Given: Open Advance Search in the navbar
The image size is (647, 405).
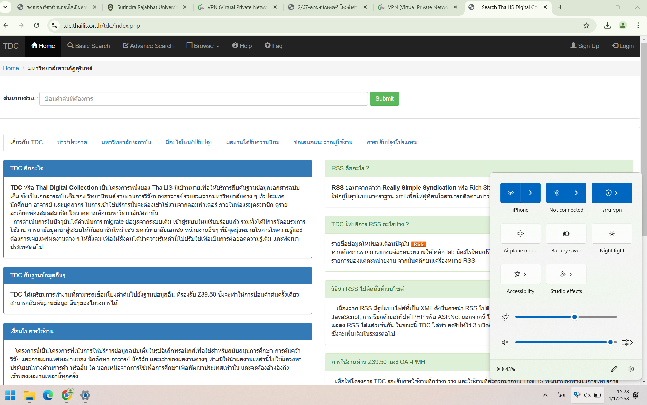Looking at the screenshot, I should click(x=148, y=46).
